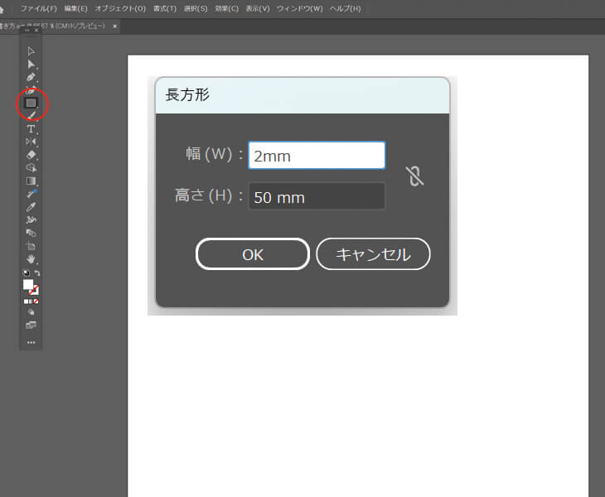
Task: Select the Direct Selection tool
Action: tap(31, 64)
